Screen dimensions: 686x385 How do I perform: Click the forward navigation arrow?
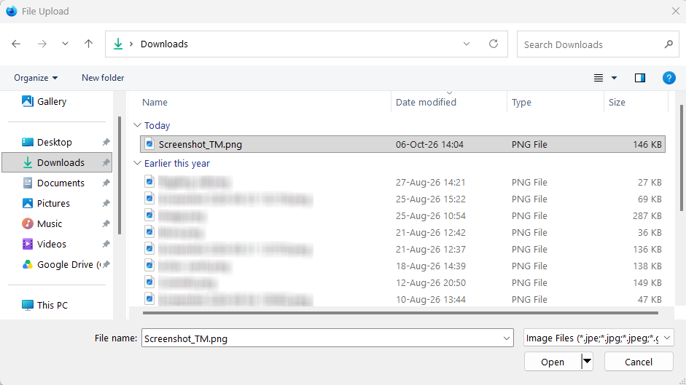pos(42,44)
